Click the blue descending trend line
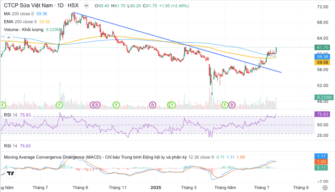 [177, 43]
